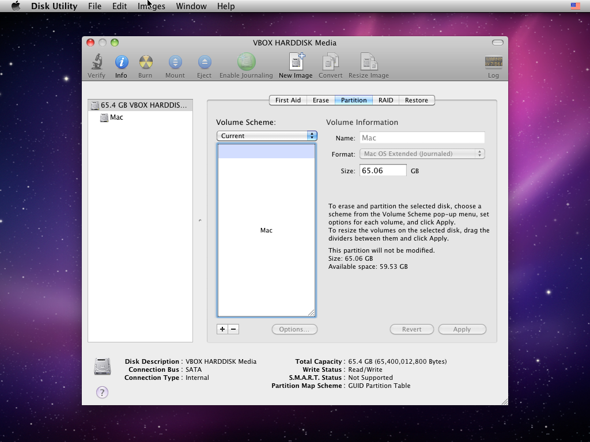Open the Images menu in the menu bar

coord(152,6)
